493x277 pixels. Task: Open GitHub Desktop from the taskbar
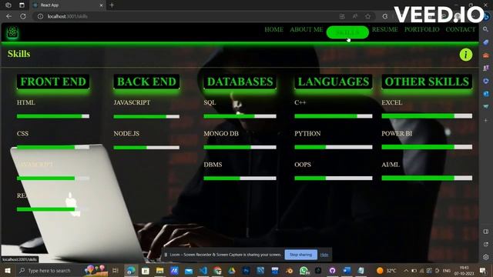click(332, 270)
